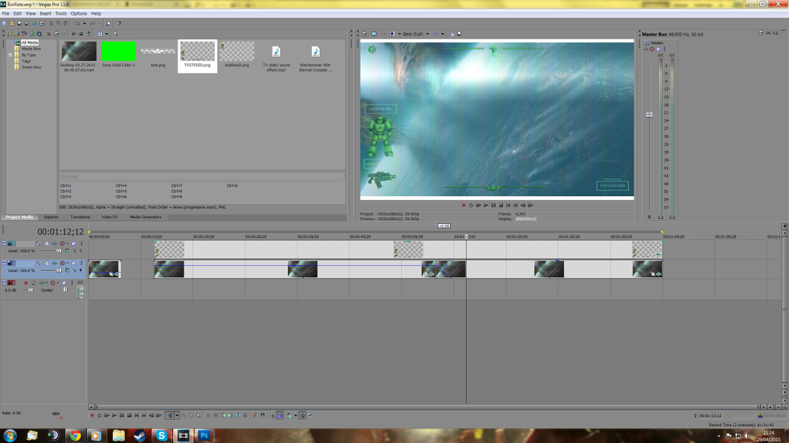Switch to the Media Generators tab
Screen dimensions: 789x443
[145, 217]
